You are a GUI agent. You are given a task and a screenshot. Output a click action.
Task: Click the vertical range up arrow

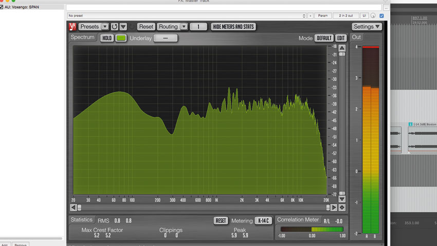pos(342,48)
